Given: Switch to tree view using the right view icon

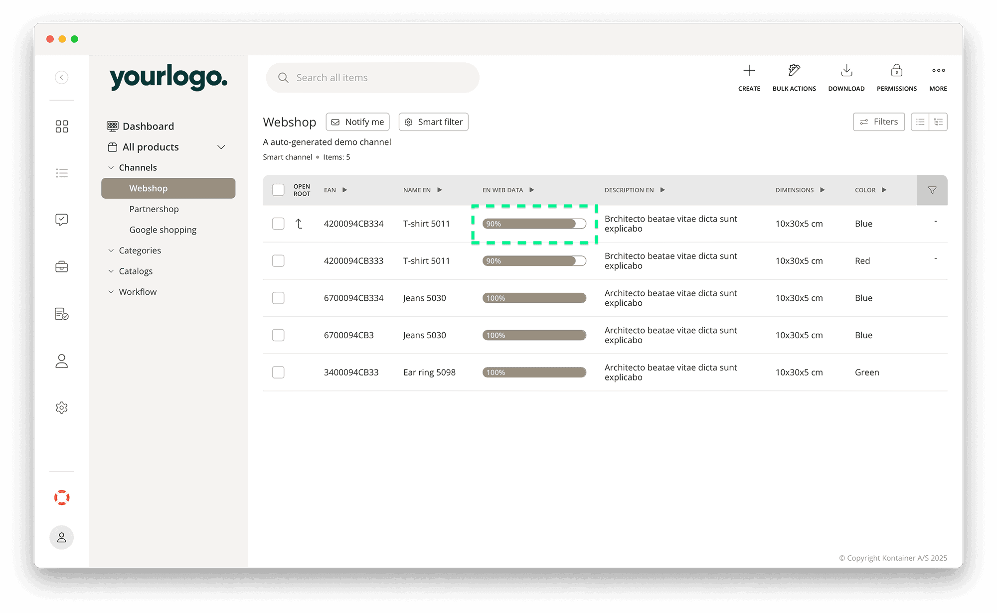Looking at the screenshot, I should coord(939,122).
